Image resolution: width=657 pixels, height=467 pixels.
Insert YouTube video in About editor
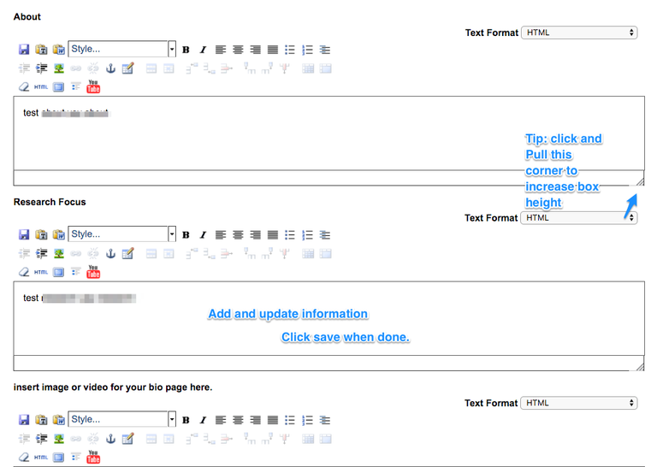tap(93, 86)
